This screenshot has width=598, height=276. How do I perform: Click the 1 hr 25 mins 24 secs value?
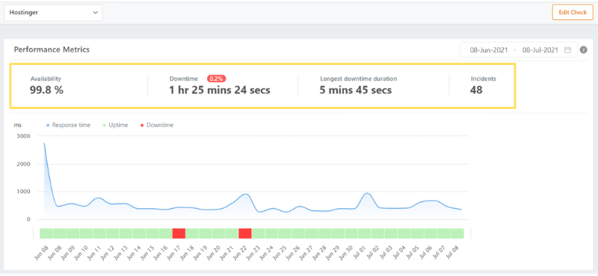pyautogui.click(x=220, y=90)
